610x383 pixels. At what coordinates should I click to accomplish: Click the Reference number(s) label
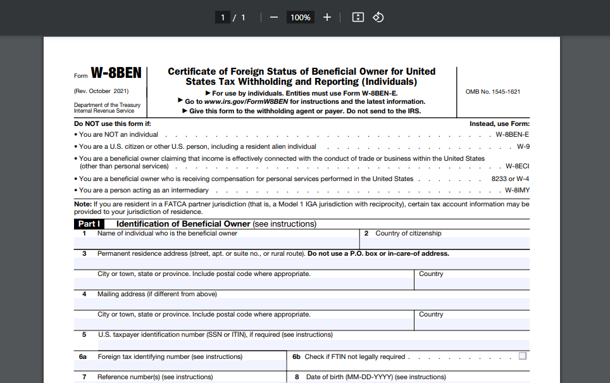pos(155,377)
